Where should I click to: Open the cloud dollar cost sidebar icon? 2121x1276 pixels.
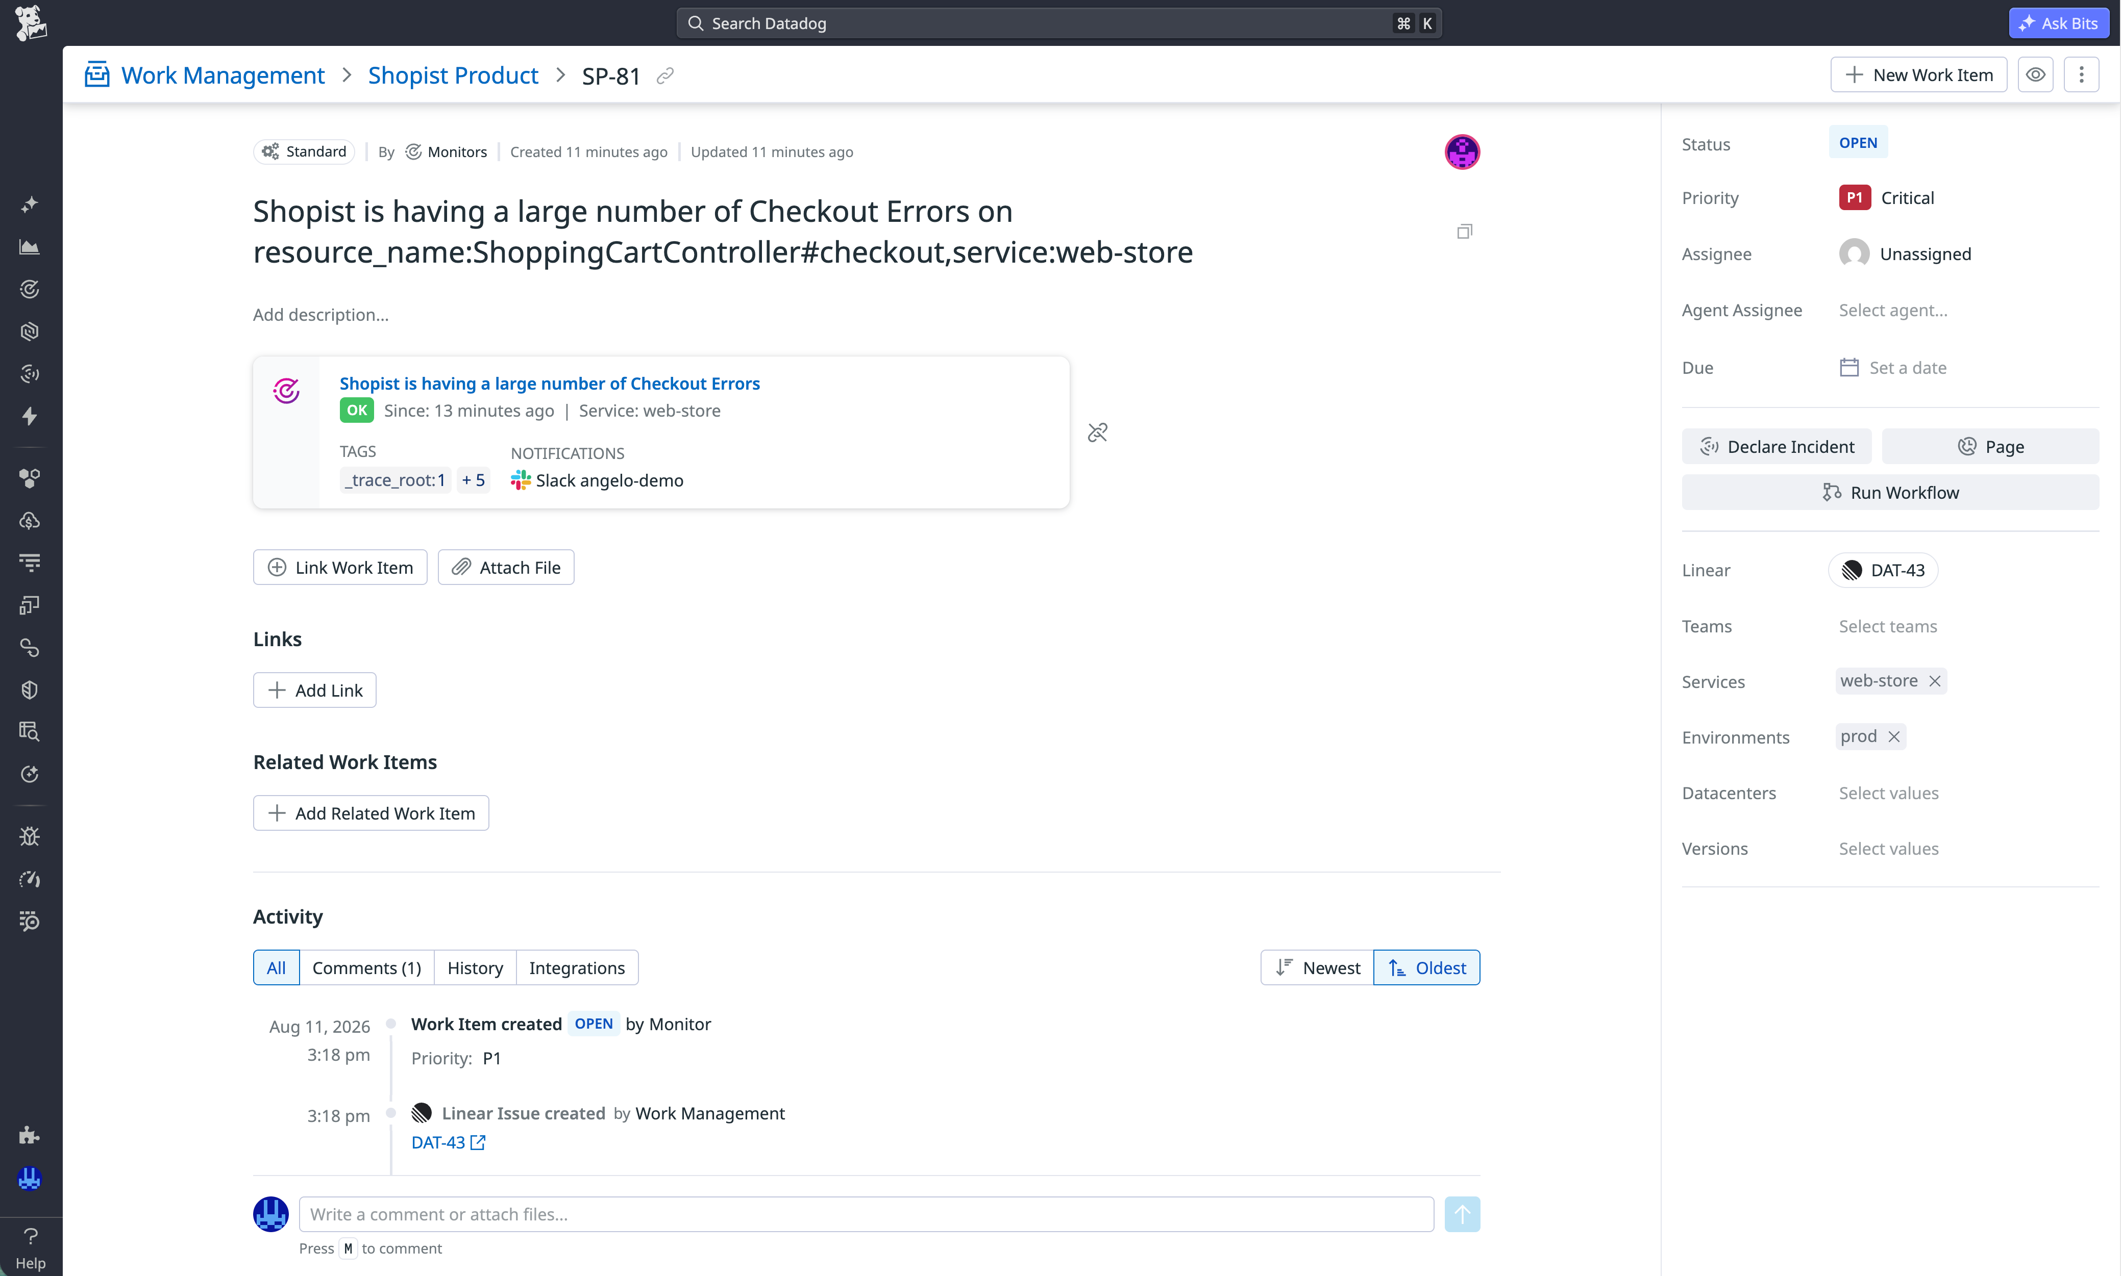(x=30, y=520)
